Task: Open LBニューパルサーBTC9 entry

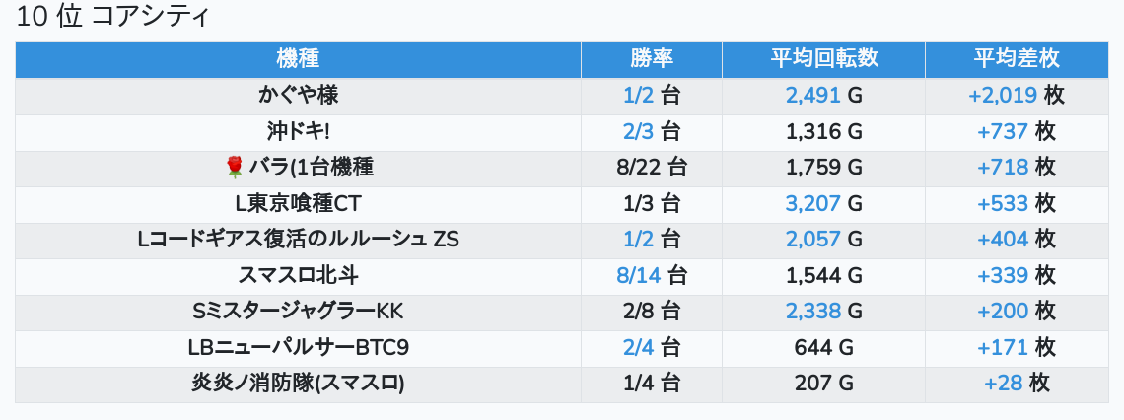Action: click(298, 348)
